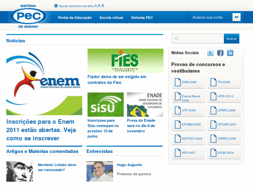Click the Buscar search button
This screenshot has height=189, width=253.
pos(231,38)
